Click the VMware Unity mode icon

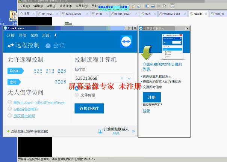[x=164, y=6]
